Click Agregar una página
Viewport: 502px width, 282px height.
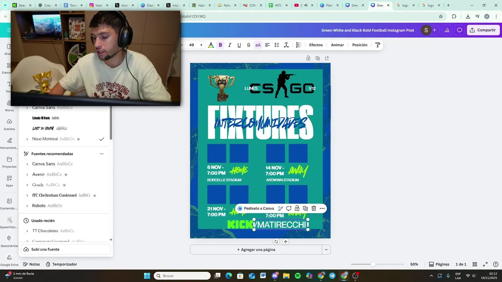tap(256, 249)
